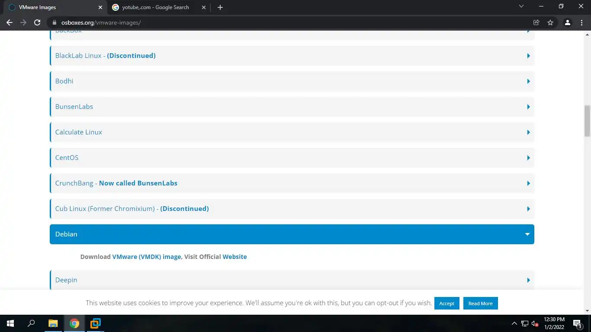
Task: Click the network icon in the system tray
Action: pos(525,323)
